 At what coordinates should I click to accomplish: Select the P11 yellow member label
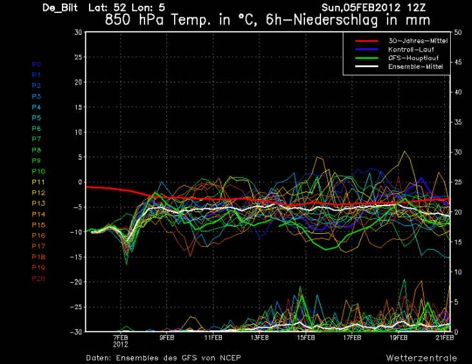39,182
